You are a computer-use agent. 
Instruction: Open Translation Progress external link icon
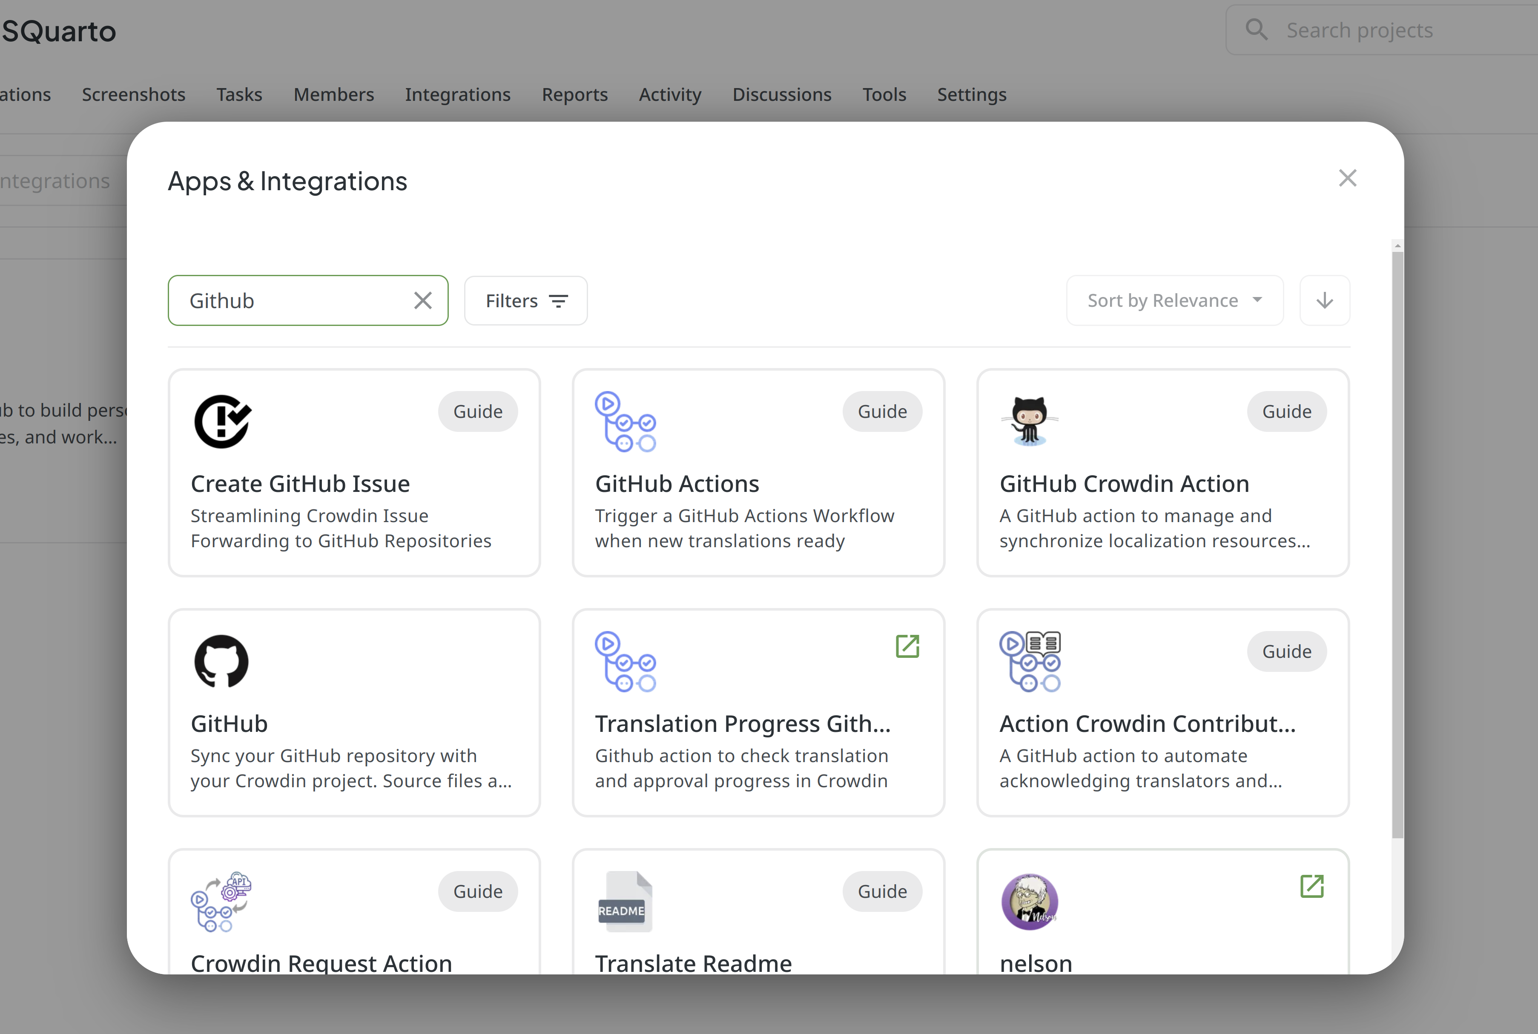907,646
